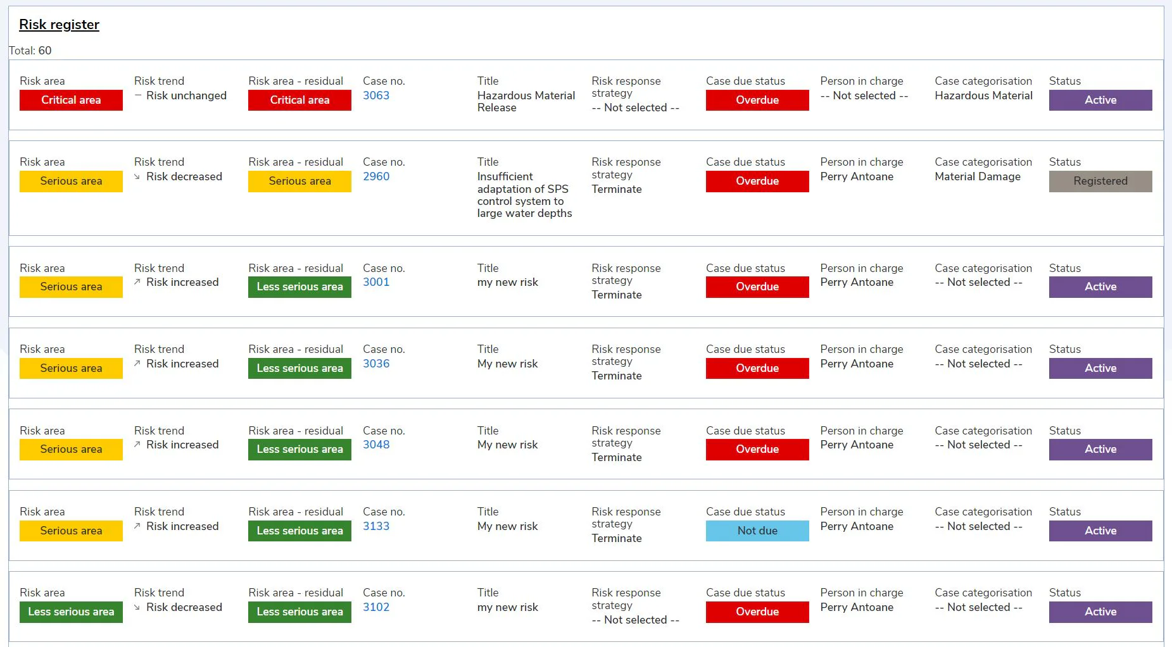Viewport: 1172px width, 647px height.
Task: Click the Registered status badge for case 2960
Action: pos(1100,181)
